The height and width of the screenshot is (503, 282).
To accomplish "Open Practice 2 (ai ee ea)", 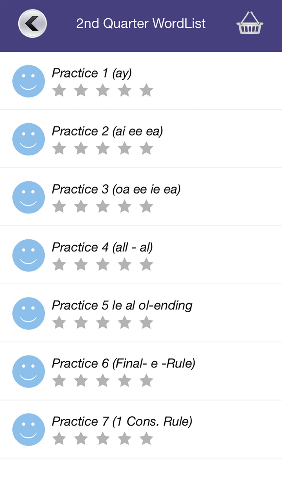I will coord(141,139).
